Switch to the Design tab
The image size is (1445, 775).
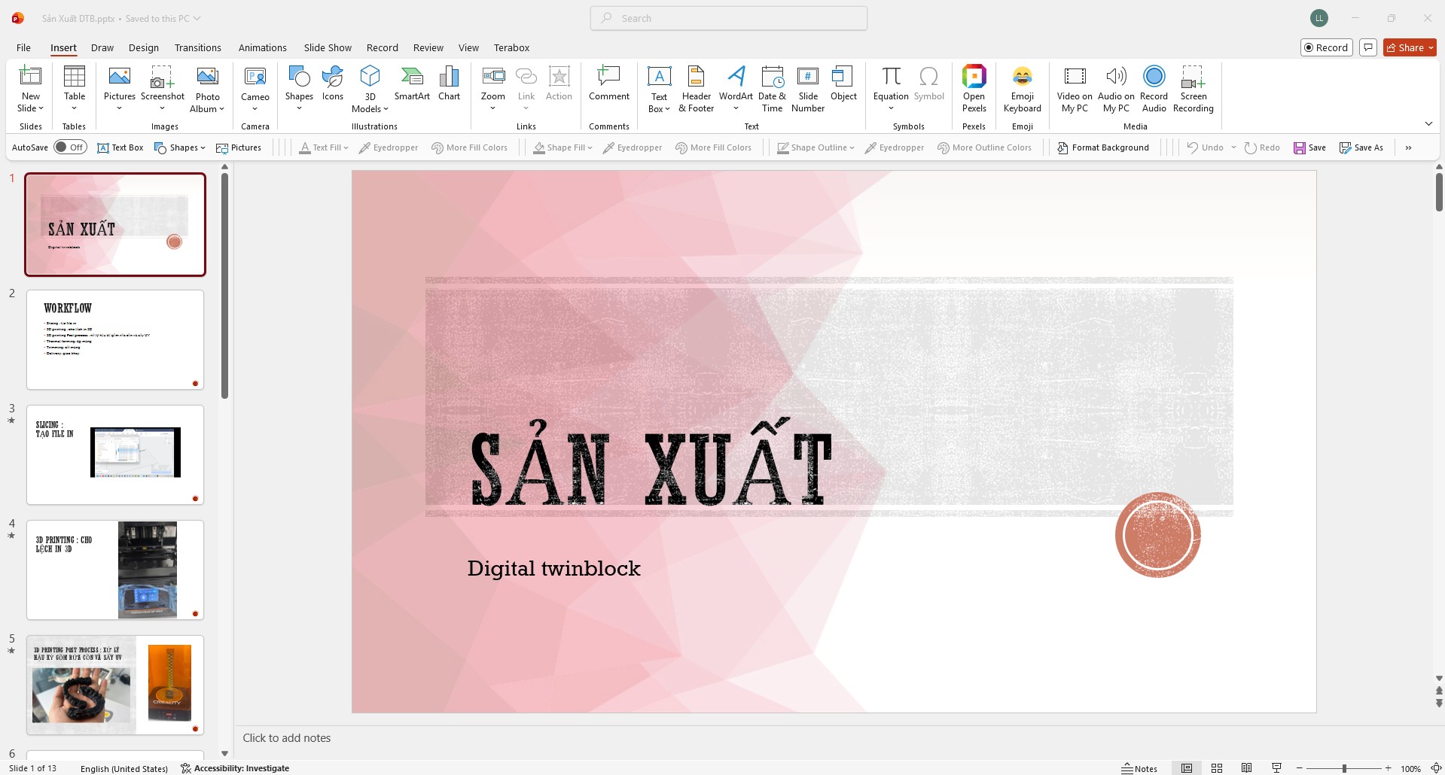(x=143, y=47)
